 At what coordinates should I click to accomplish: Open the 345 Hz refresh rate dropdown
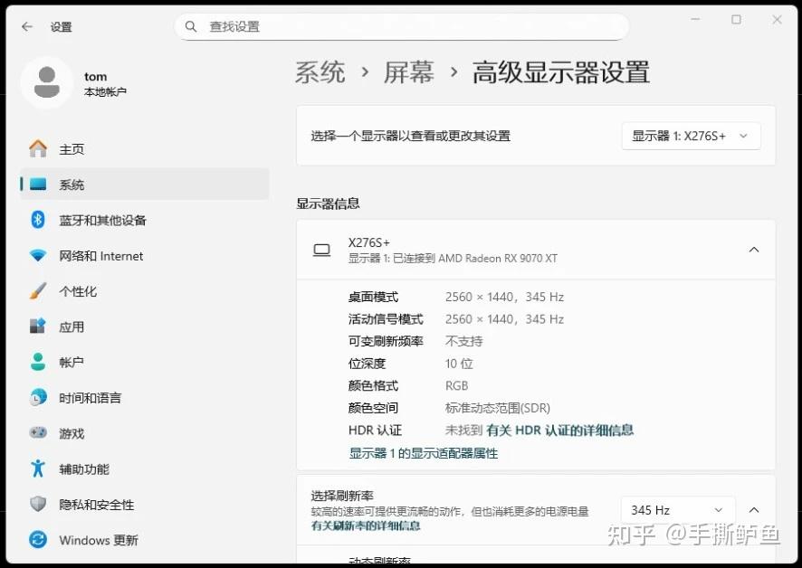coord(678,510)
